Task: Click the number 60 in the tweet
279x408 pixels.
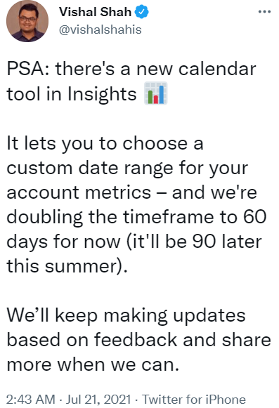Action: [255, 217]
